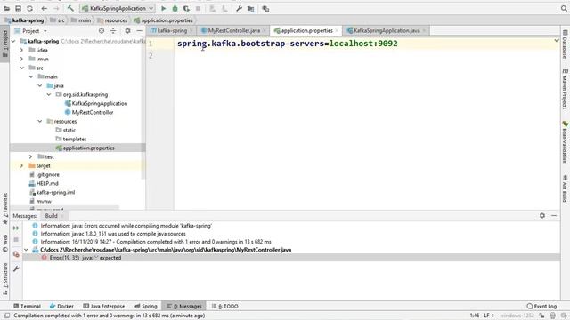Click the windows-1252 encoding status entry
570x320 pixels.
pos(517,316)
